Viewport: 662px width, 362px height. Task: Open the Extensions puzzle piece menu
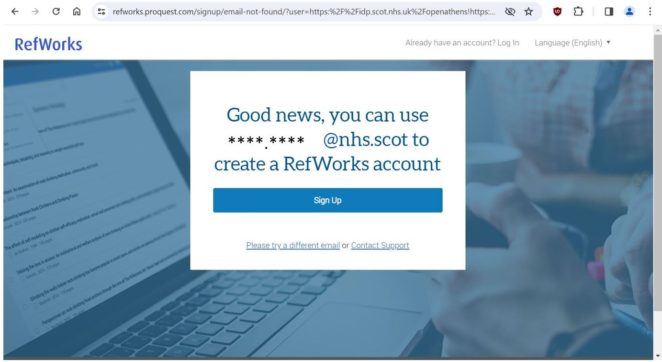click(578, 11)
